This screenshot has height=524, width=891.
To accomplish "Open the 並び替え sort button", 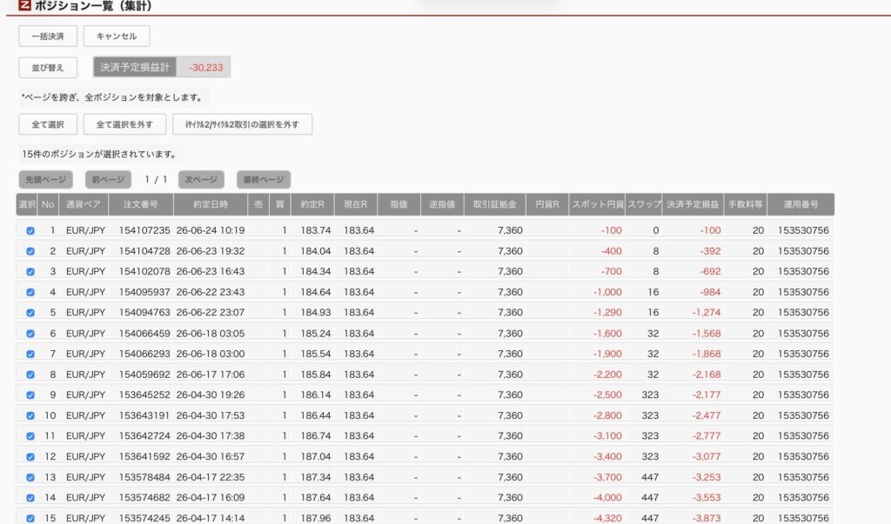I will 48,68.
